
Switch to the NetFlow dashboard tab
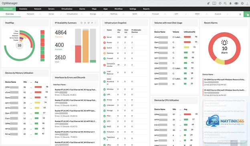114,14
